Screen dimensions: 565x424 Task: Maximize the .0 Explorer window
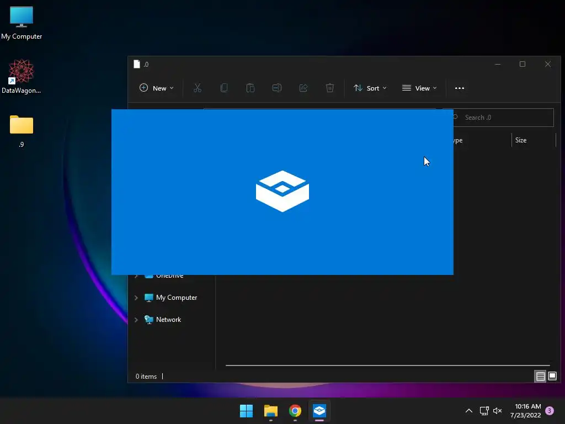pos(523,64)
